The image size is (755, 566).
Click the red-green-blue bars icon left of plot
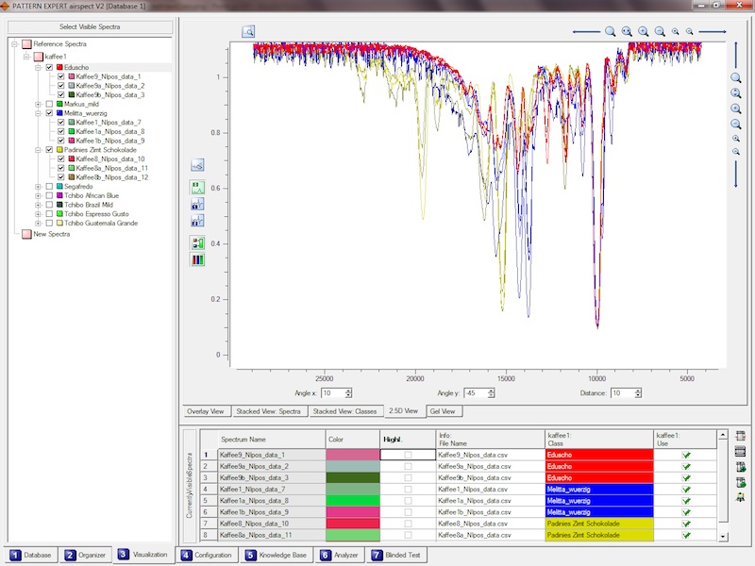(198, 258)
